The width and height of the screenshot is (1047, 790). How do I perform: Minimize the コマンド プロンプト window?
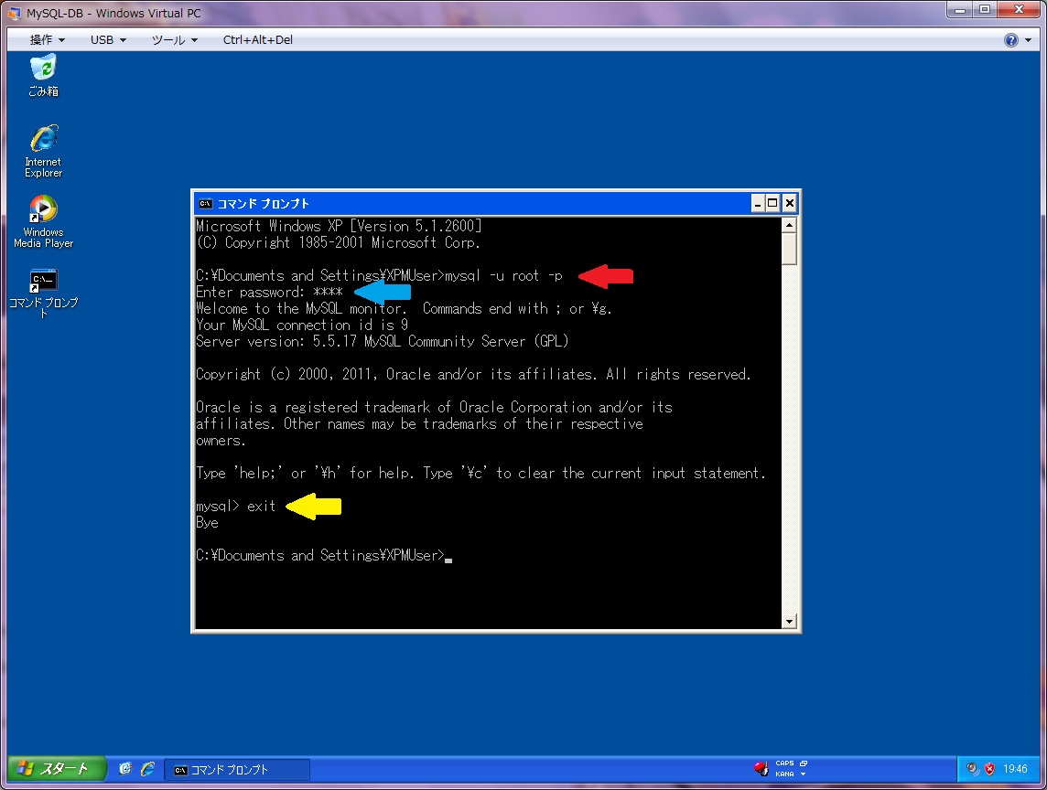click(x=757, y=204)
